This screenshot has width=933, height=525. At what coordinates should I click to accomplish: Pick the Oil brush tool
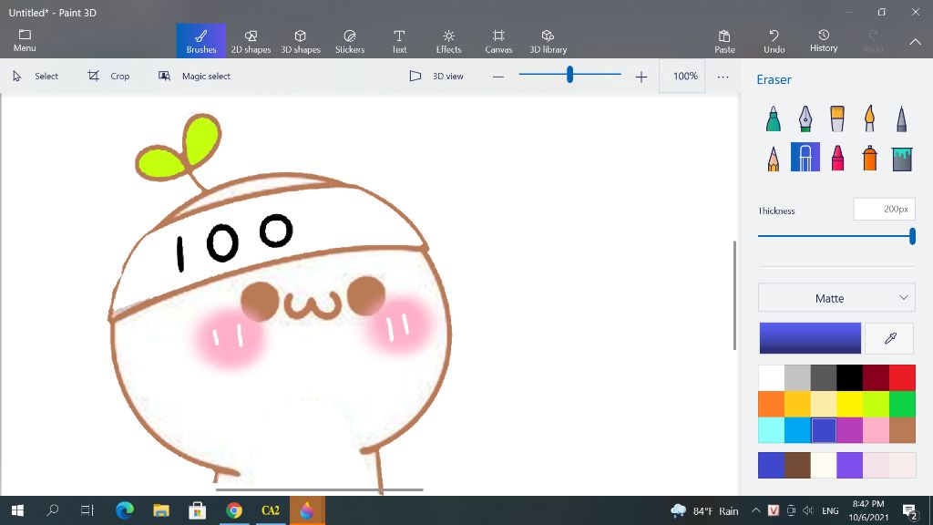(837, 118)
